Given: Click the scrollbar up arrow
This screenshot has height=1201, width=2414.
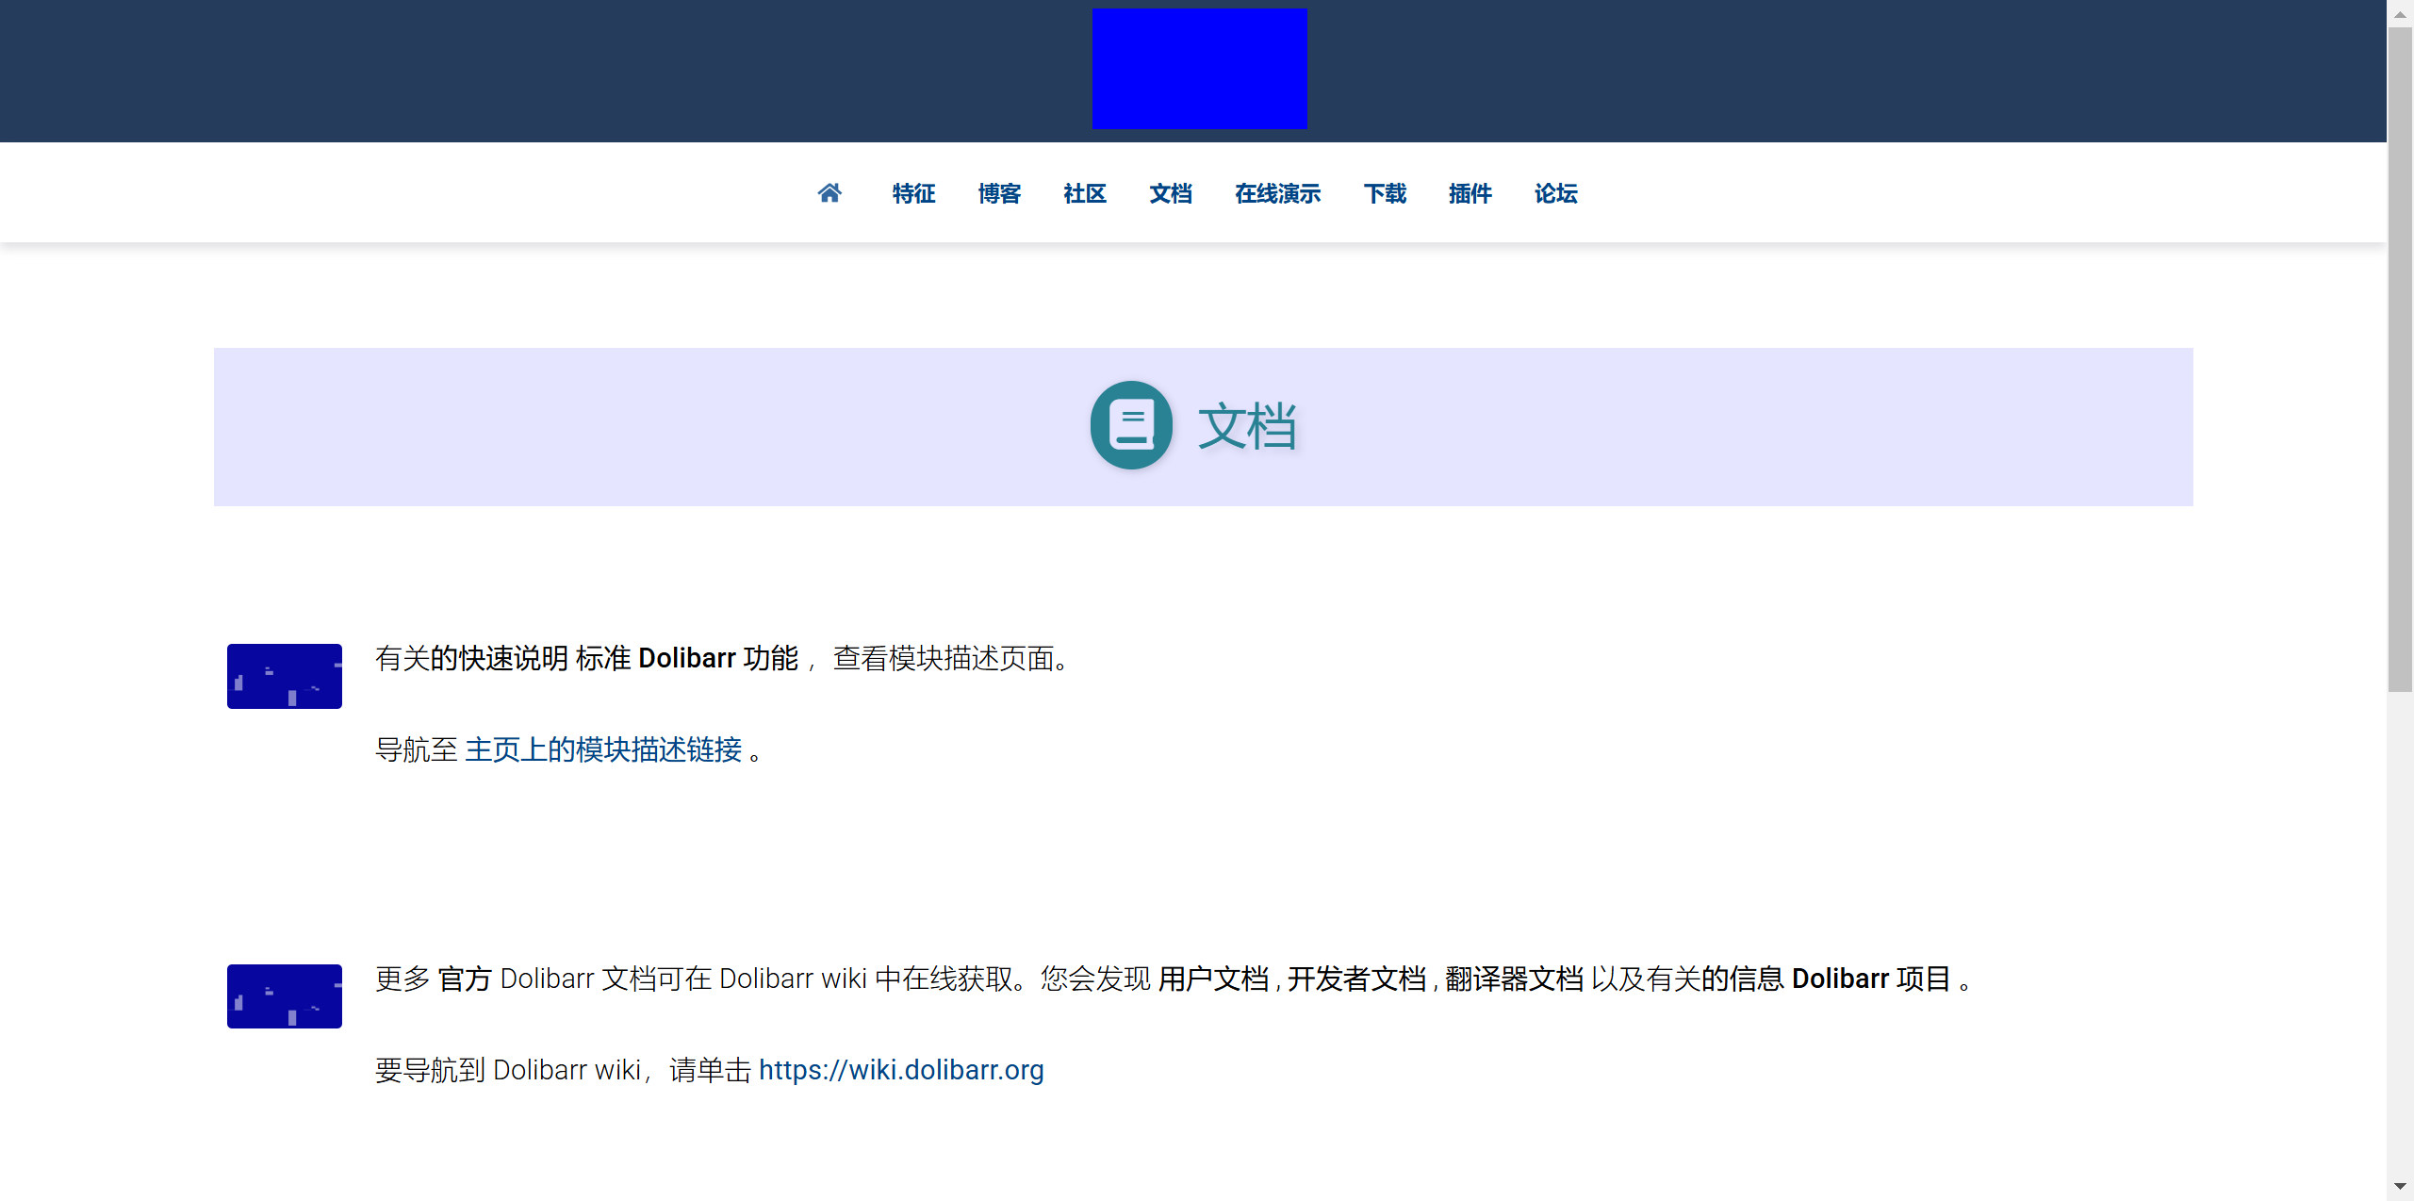Looking at the screenshot, I should (x=2400, y=14).
